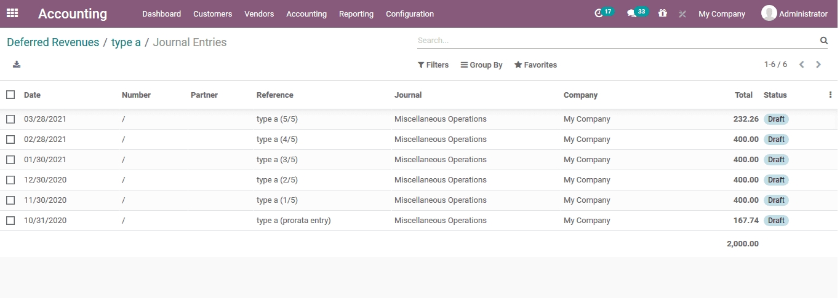Click the debug tools icon
Viewport: 840px width, 298px height.
pos(682,14)
